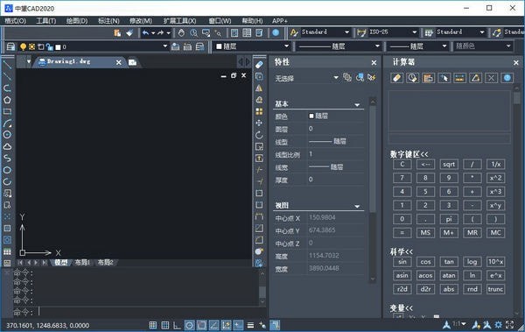The width and height of the screenshot is (525, 332).
Task: Click the command line input field
Action: [147, 312]
